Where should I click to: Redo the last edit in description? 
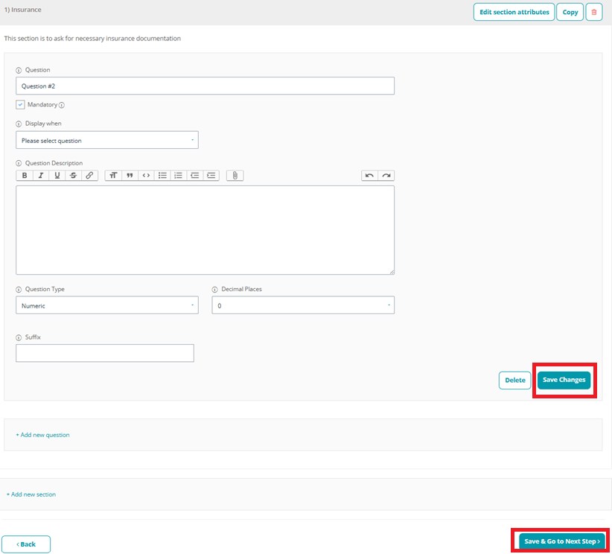pyautogui.click(x=386, y=175)
